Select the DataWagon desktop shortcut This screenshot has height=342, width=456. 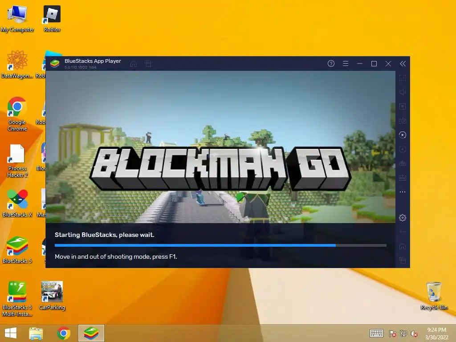[17, 64]
